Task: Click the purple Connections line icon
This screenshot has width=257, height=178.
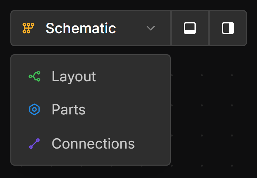Action: (x=34, y=144)
